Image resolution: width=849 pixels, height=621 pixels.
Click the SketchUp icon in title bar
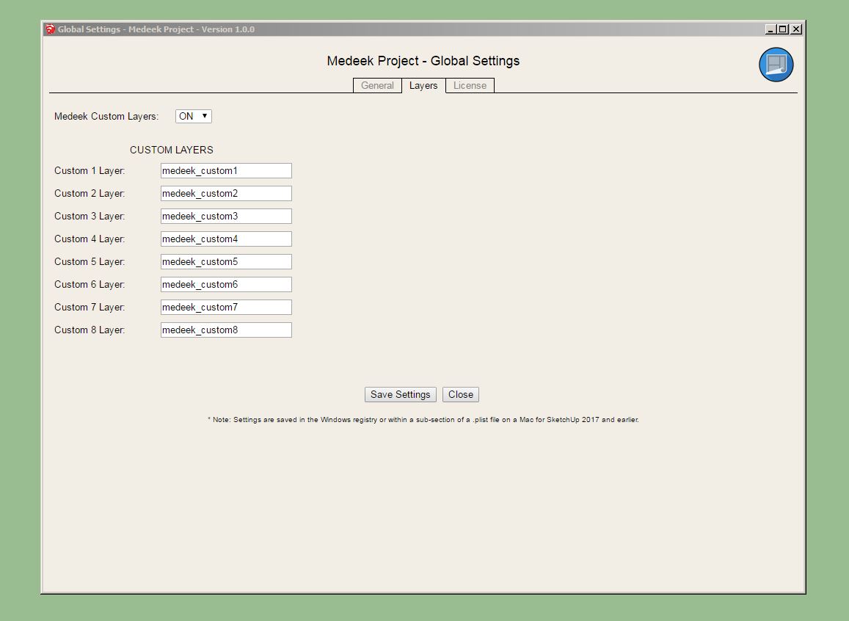50,29
